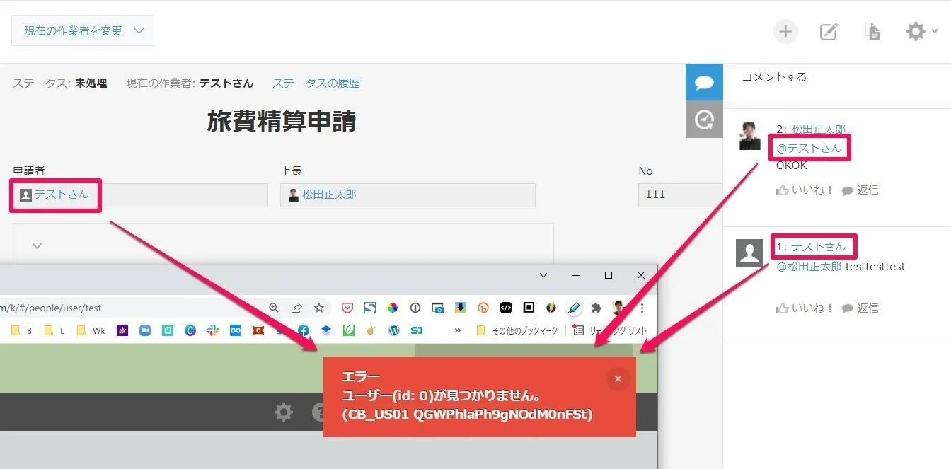Viewport: 951px width, 469px height.
Task: Click 返信 on comment 1 testtesttest
Action: 860,308
